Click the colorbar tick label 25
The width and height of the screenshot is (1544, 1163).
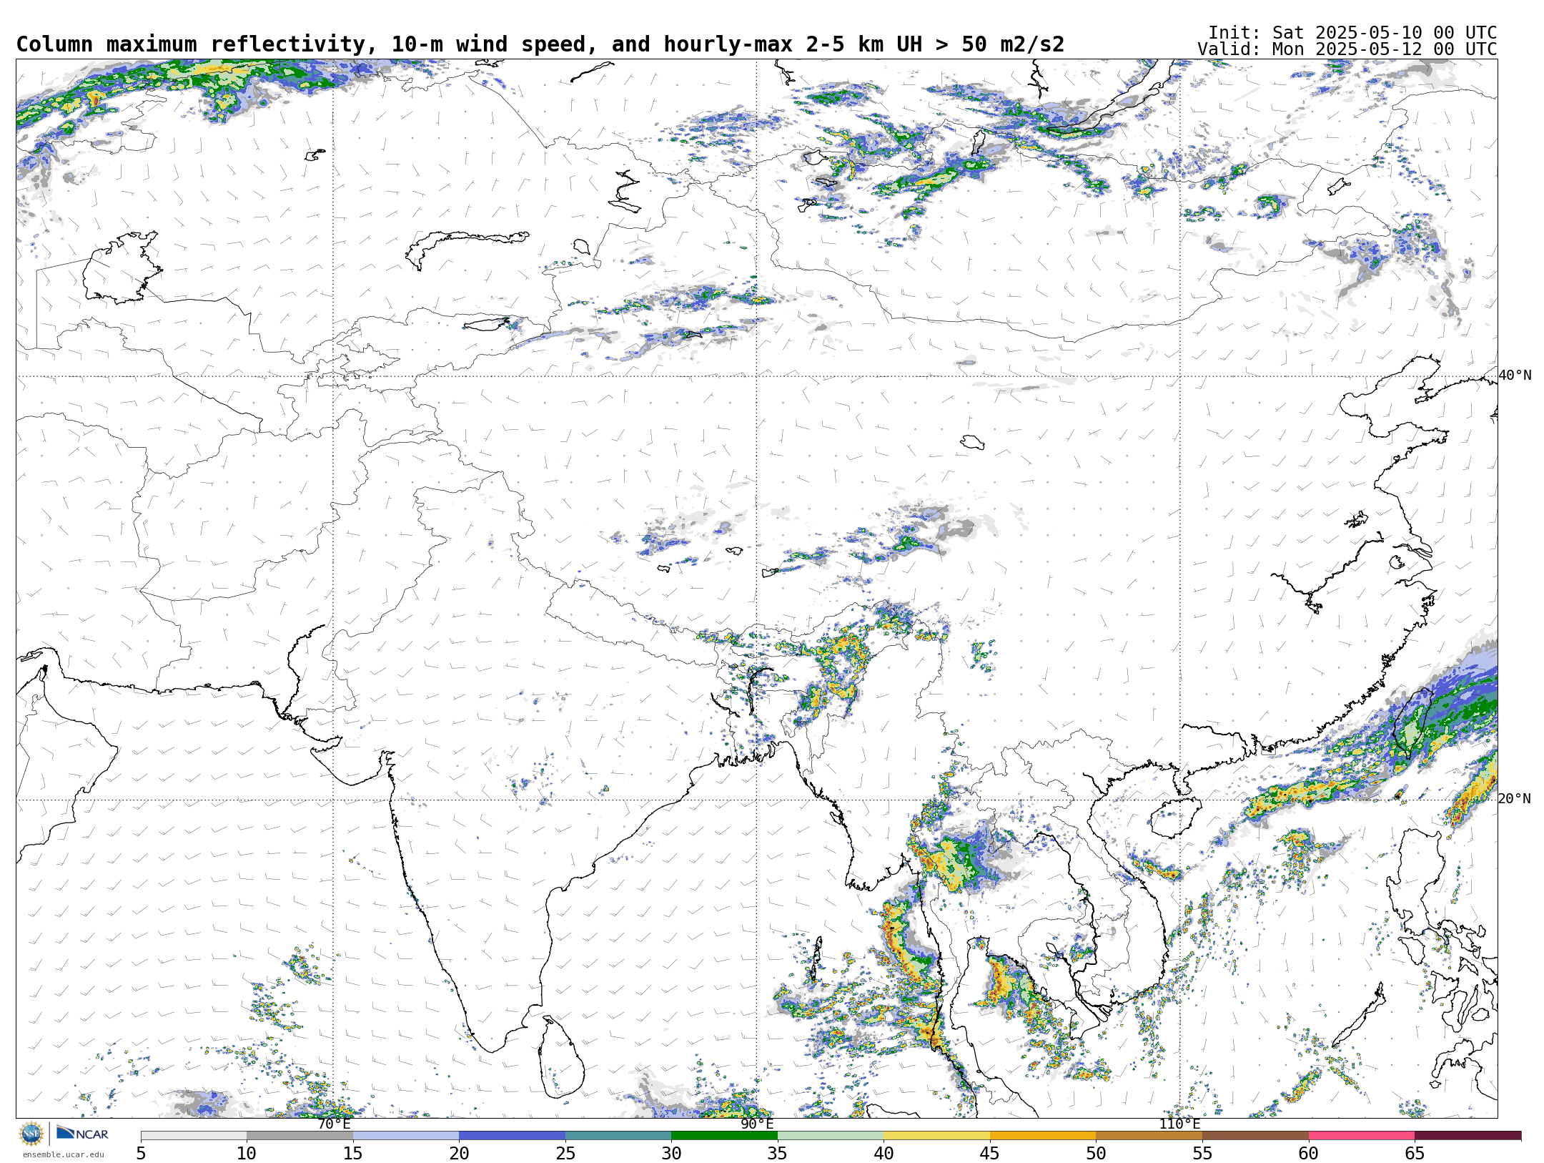565,1154
